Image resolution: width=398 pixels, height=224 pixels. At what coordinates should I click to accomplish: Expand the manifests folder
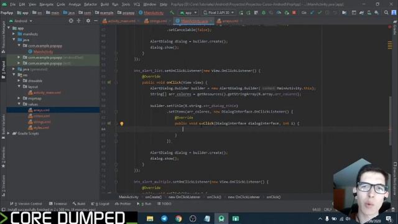tap(14, 34)
